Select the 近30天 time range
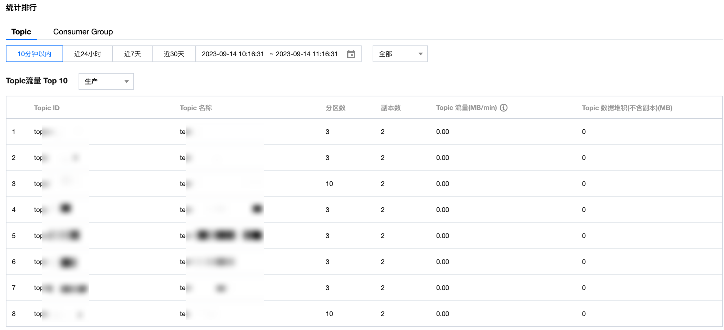The image size is (724, 330). click(174, 54)
